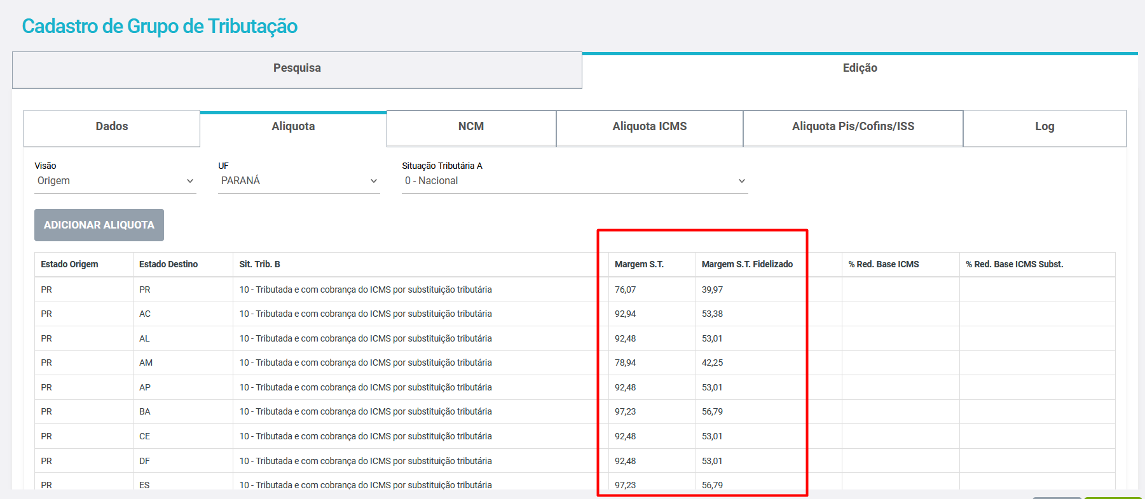Expand the UF dropdown showing PARANÁ
This screenshot has height=499, width=1145.
[x=299, y=181]
